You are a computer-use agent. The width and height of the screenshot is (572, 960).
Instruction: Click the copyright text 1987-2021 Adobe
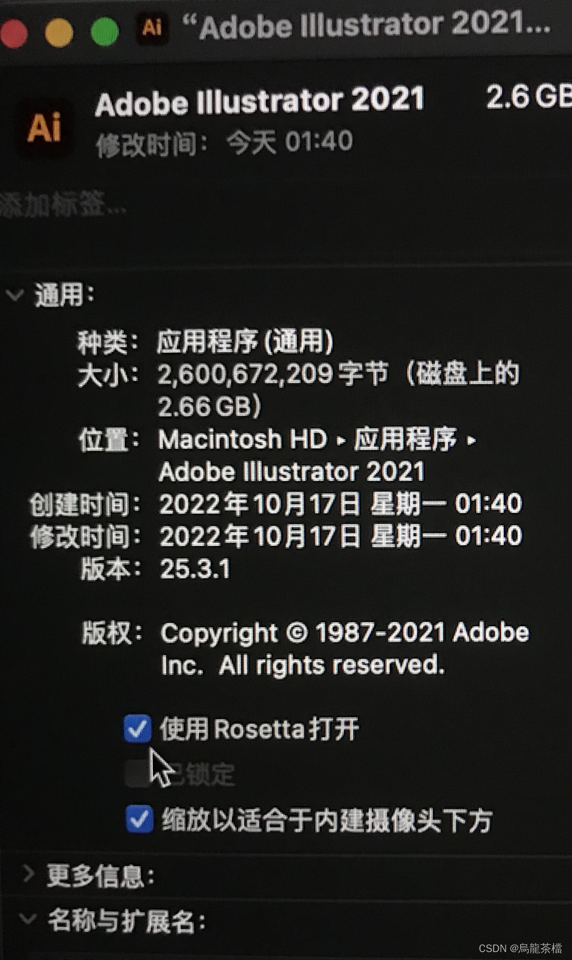pyautogui.click(x=422, y=633)
